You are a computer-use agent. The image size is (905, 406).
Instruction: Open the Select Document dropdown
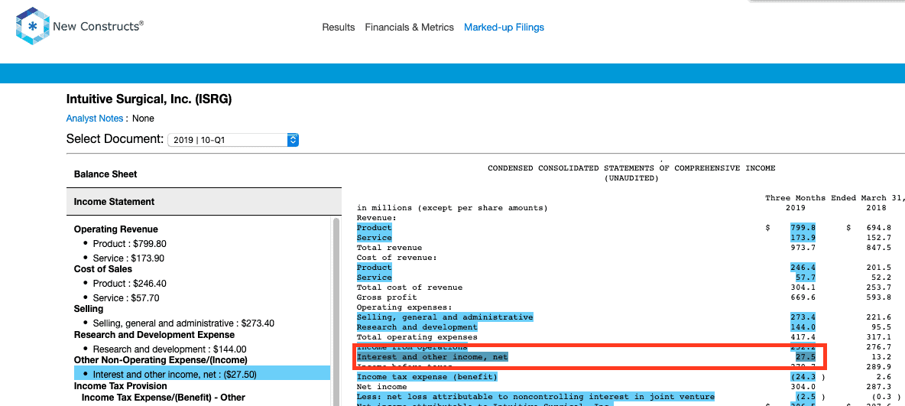tap(232, 140)
